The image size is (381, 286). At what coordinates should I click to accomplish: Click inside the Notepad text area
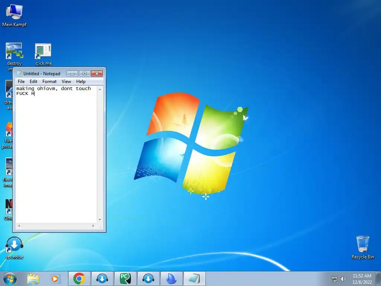click(56, 155)
